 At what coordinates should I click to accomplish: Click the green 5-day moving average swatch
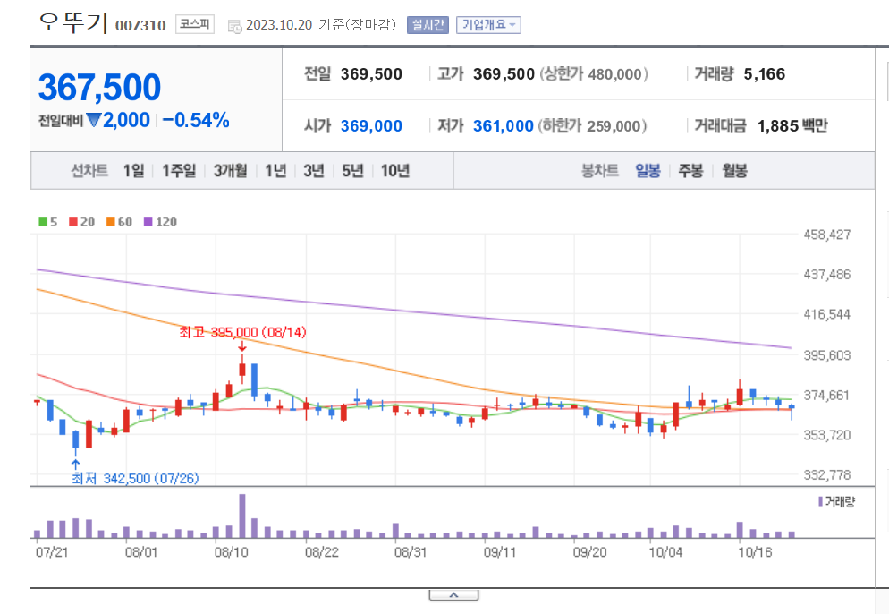[x=43, y=222]
